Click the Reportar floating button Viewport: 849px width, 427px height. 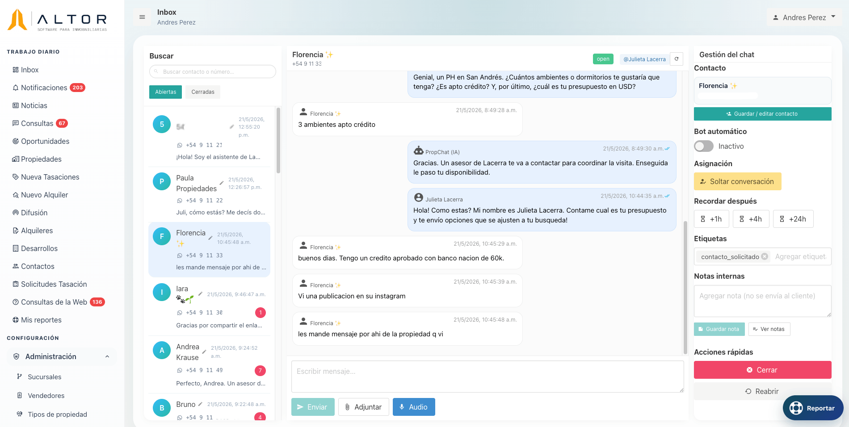(813, 408)
